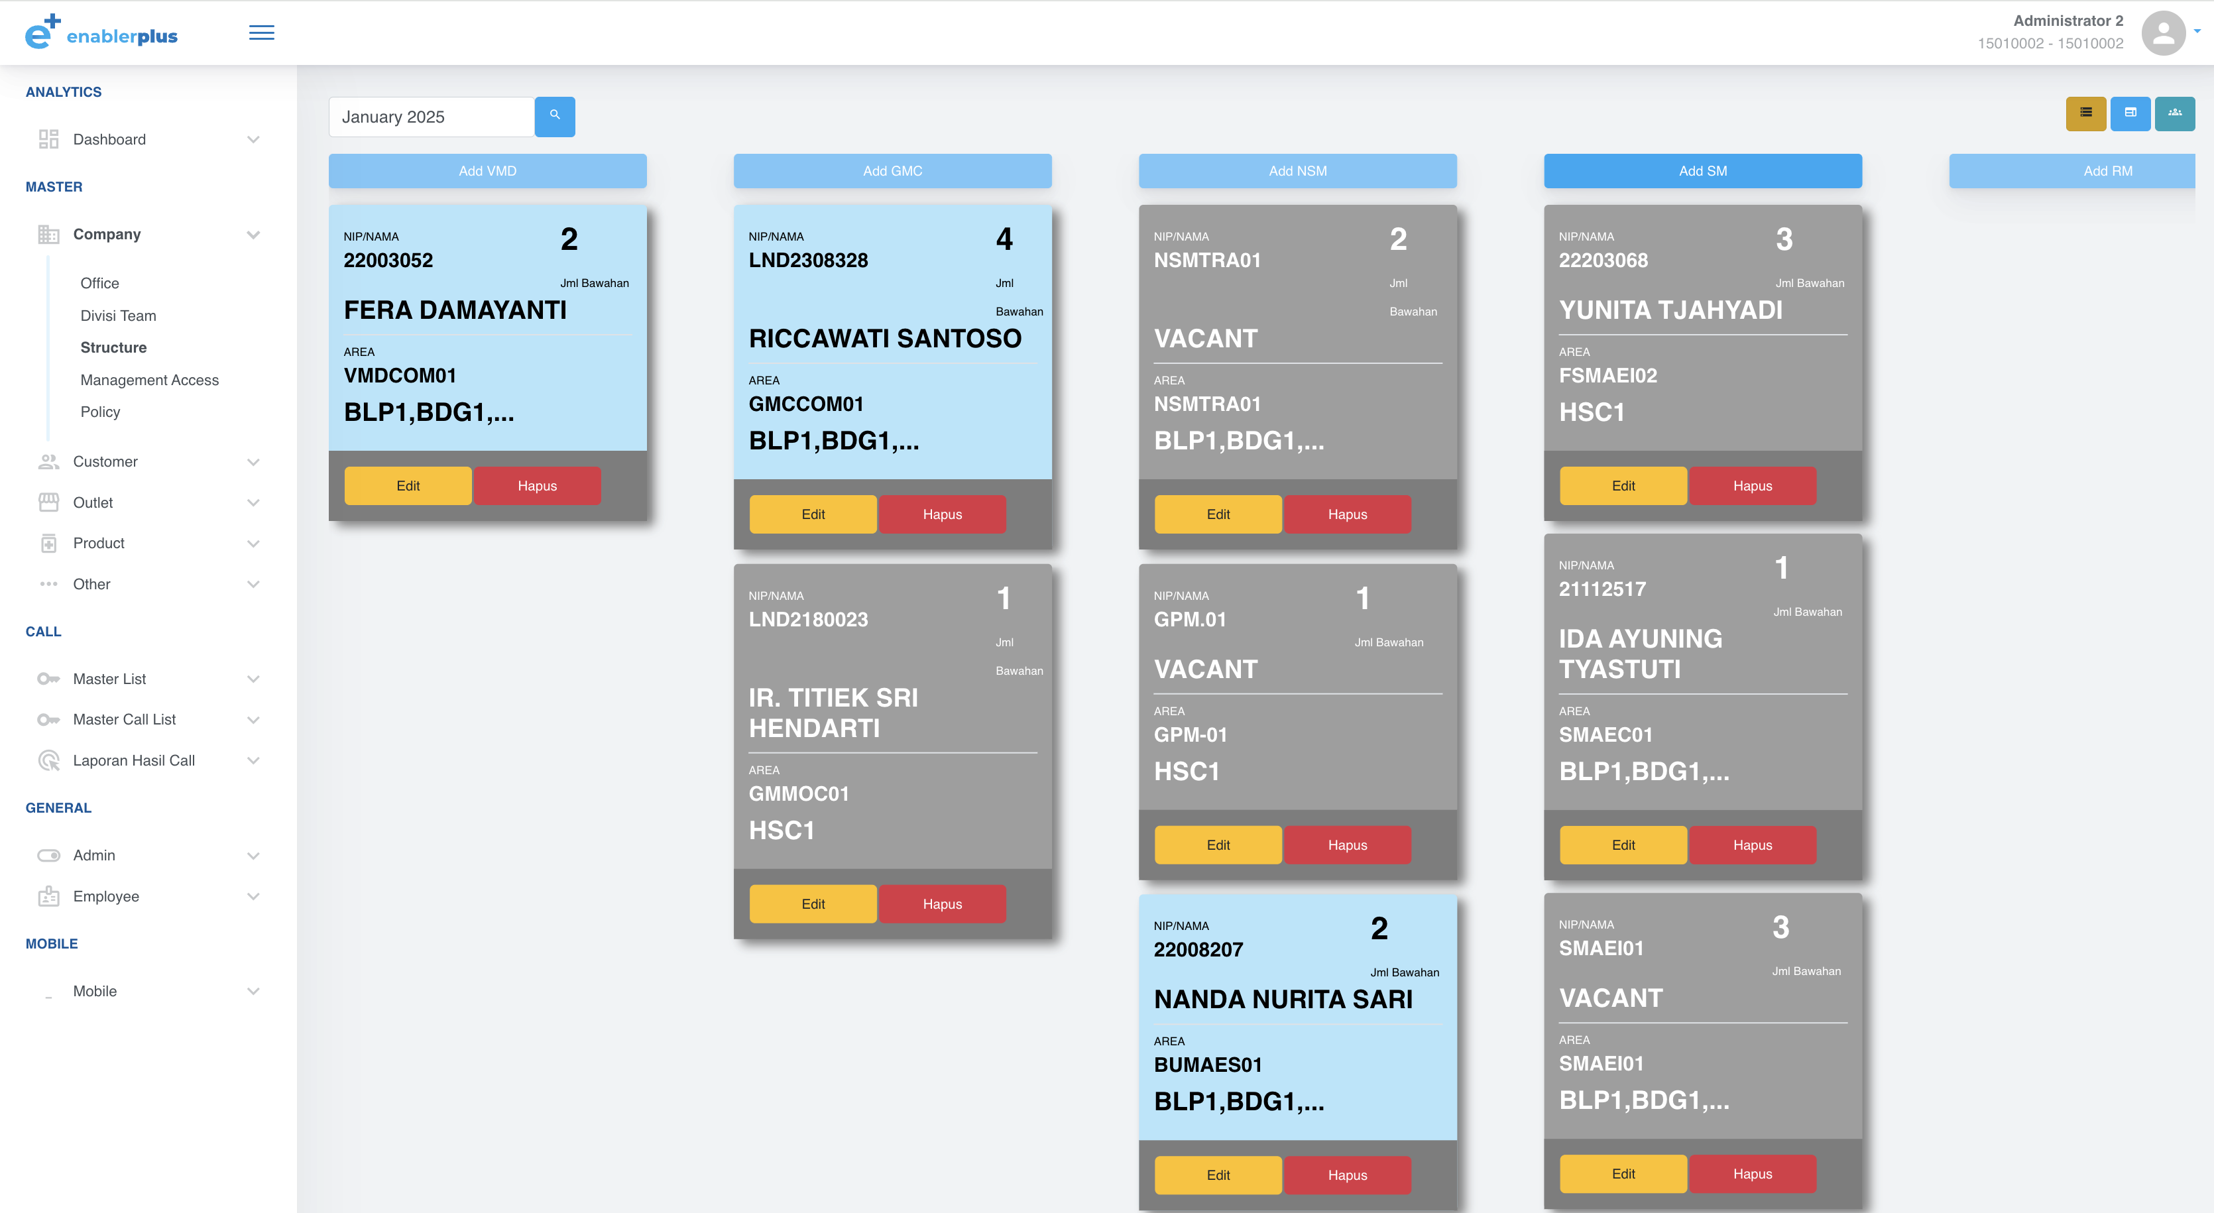Screen dimensions: 2214x1213
Task: Click the Dashboard grid icon
Action: 48,139
